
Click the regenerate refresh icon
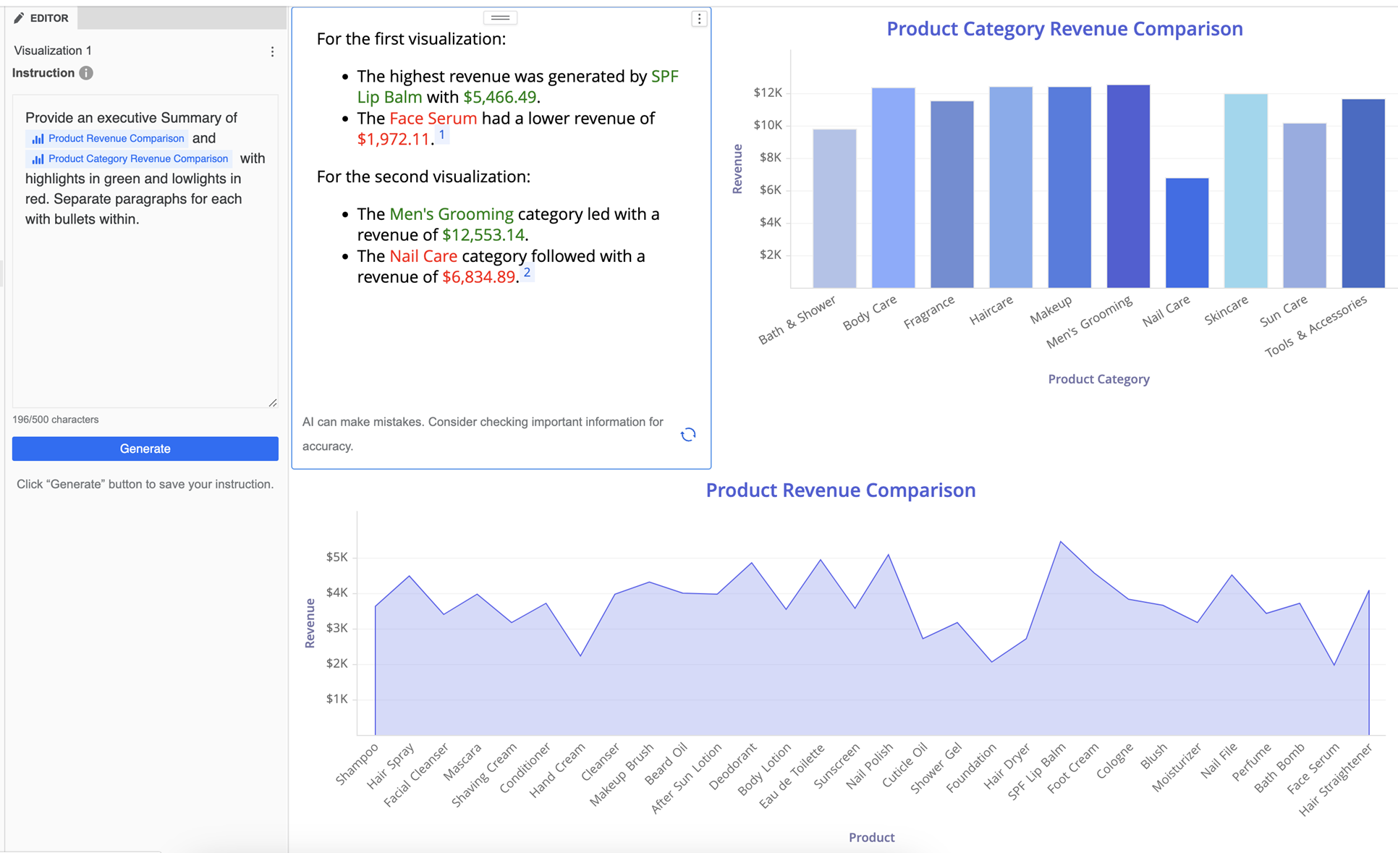tap(688, 434)
